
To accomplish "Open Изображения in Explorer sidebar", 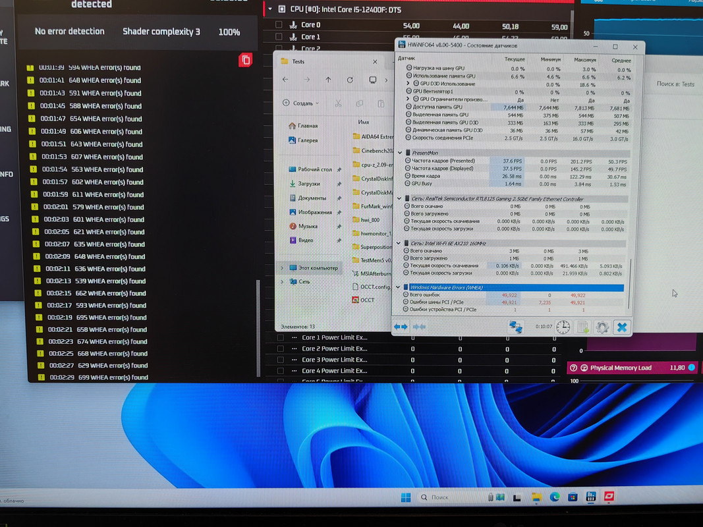I will click(310, 212).
